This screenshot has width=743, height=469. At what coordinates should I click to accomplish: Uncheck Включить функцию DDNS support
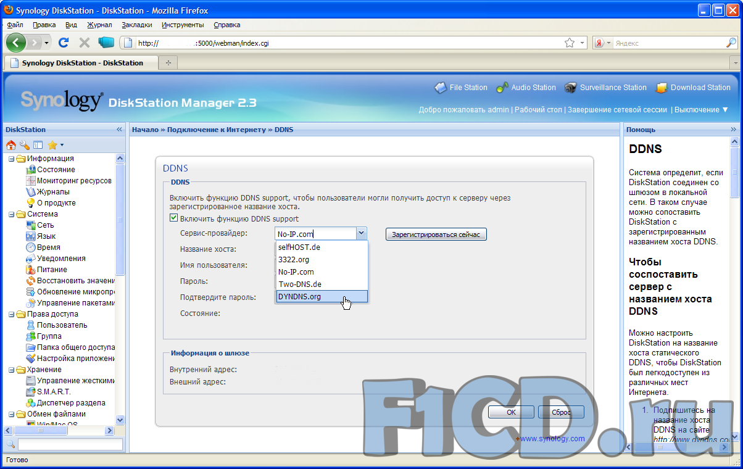[x=174, y=219]
